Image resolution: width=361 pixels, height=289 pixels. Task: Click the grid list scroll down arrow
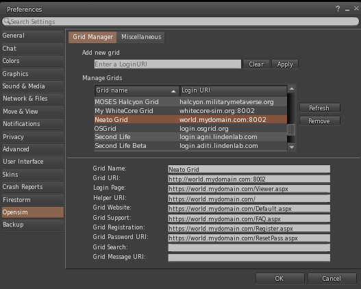[x=292, y=147]
